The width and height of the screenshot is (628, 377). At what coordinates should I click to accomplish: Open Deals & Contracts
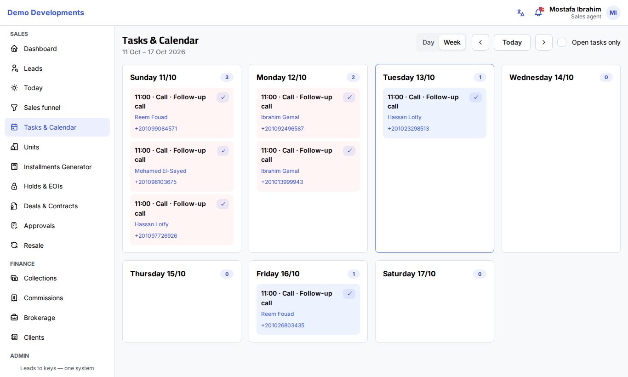[x=57, y=206]
